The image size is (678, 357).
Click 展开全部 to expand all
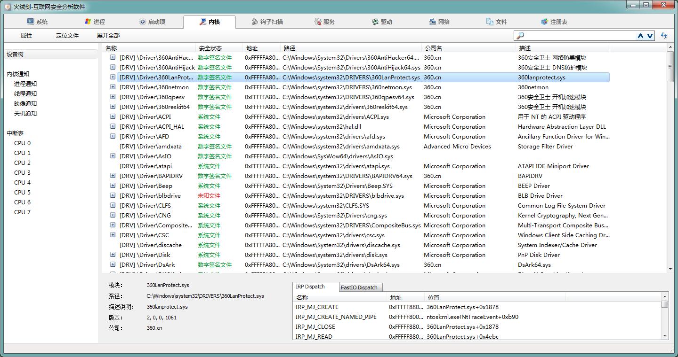pos(108,36)
